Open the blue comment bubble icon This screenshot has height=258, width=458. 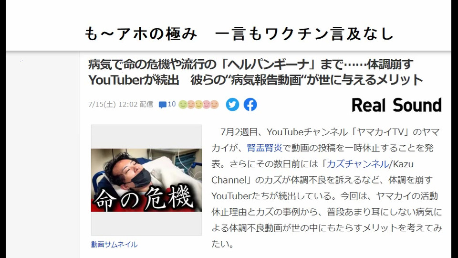162,105
